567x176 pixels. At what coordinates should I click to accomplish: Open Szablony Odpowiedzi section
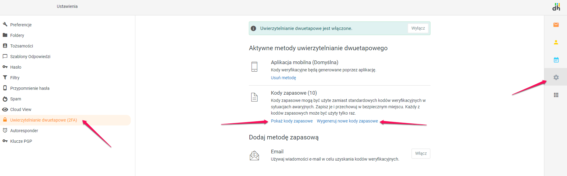pos(30,57)
